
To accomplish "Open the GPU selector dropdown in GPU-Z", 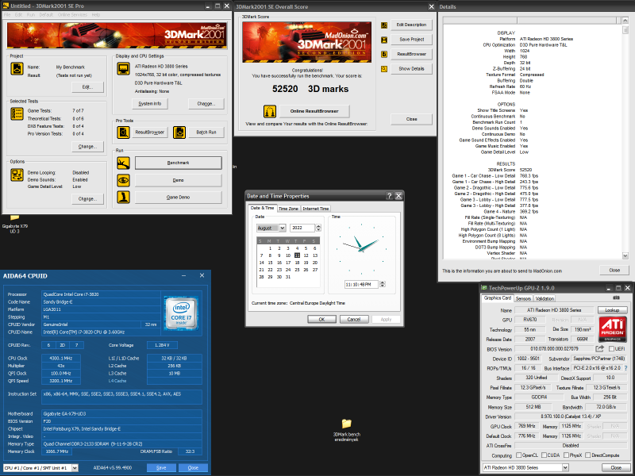I will click(565, 467).
